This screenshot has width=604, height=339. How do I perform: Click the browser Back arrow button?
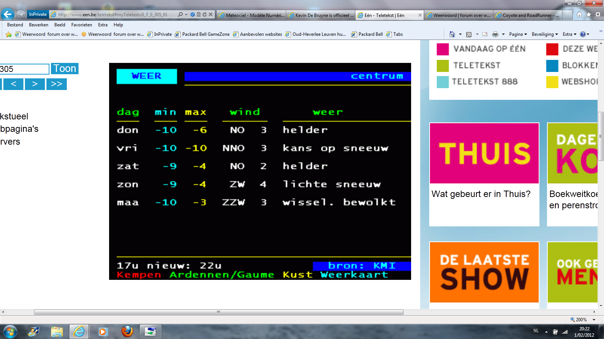(8, 14)
